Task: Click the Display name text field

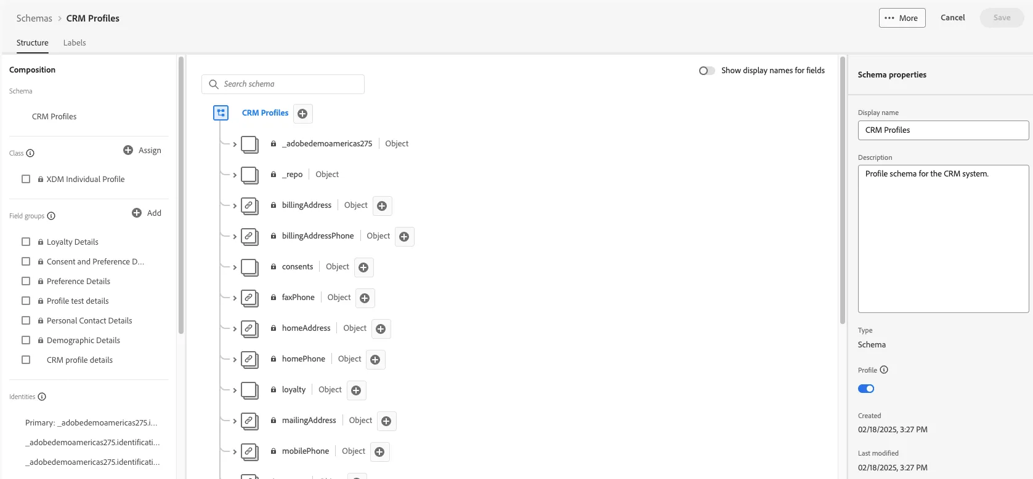Action: (x=943, y=130)
